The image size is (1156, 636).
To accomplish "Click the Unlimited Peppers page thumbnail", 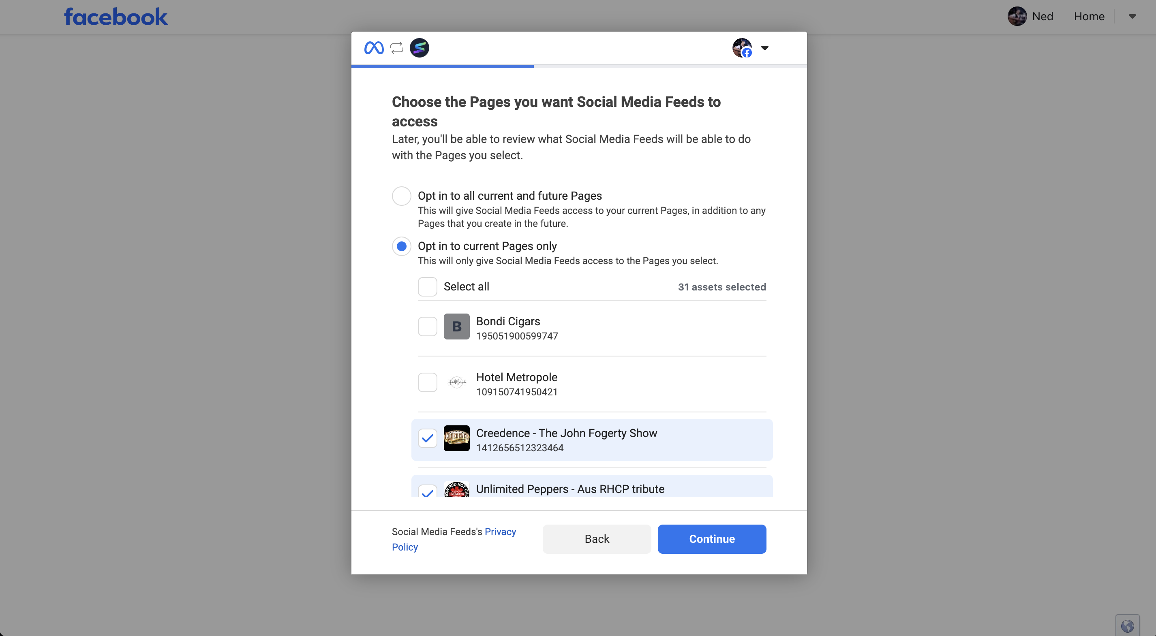I will click(456, 489).
